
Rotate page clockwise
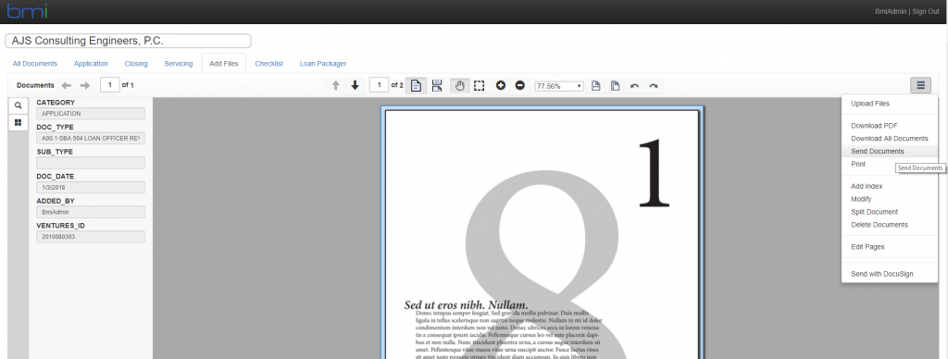point(654,86)
